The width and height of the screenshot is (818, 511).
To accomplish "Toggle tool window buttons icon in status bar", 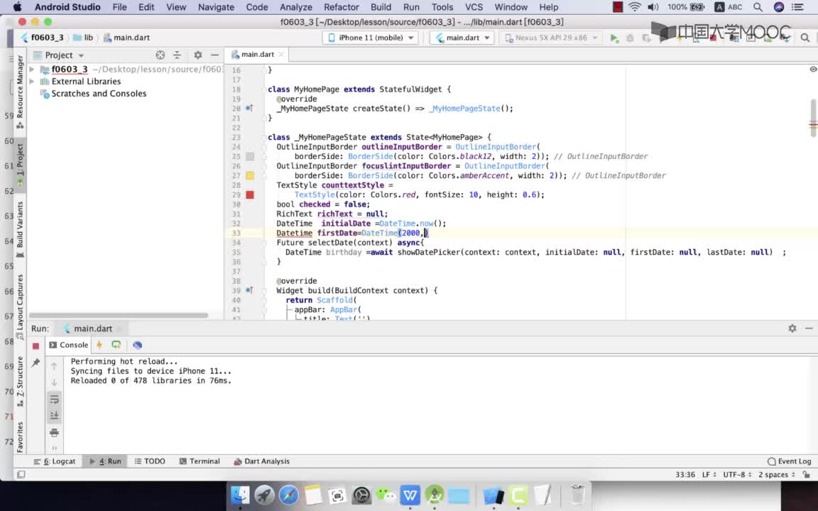I will pos(21,475).
